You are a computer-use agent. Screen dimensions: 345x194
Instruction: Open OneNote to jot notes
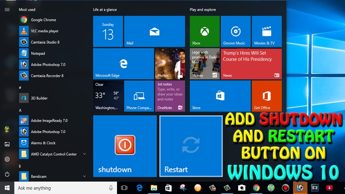click(170, 96)
